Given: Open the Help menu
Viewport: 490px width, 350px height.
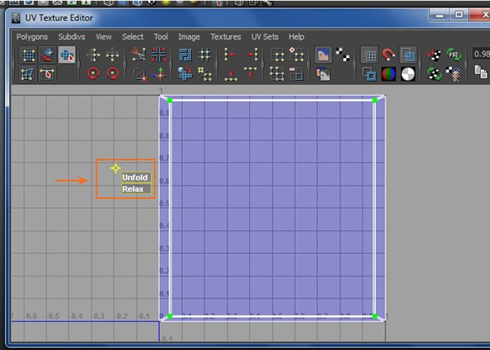Looking at the screenshot, I should (x=296, y=37).
